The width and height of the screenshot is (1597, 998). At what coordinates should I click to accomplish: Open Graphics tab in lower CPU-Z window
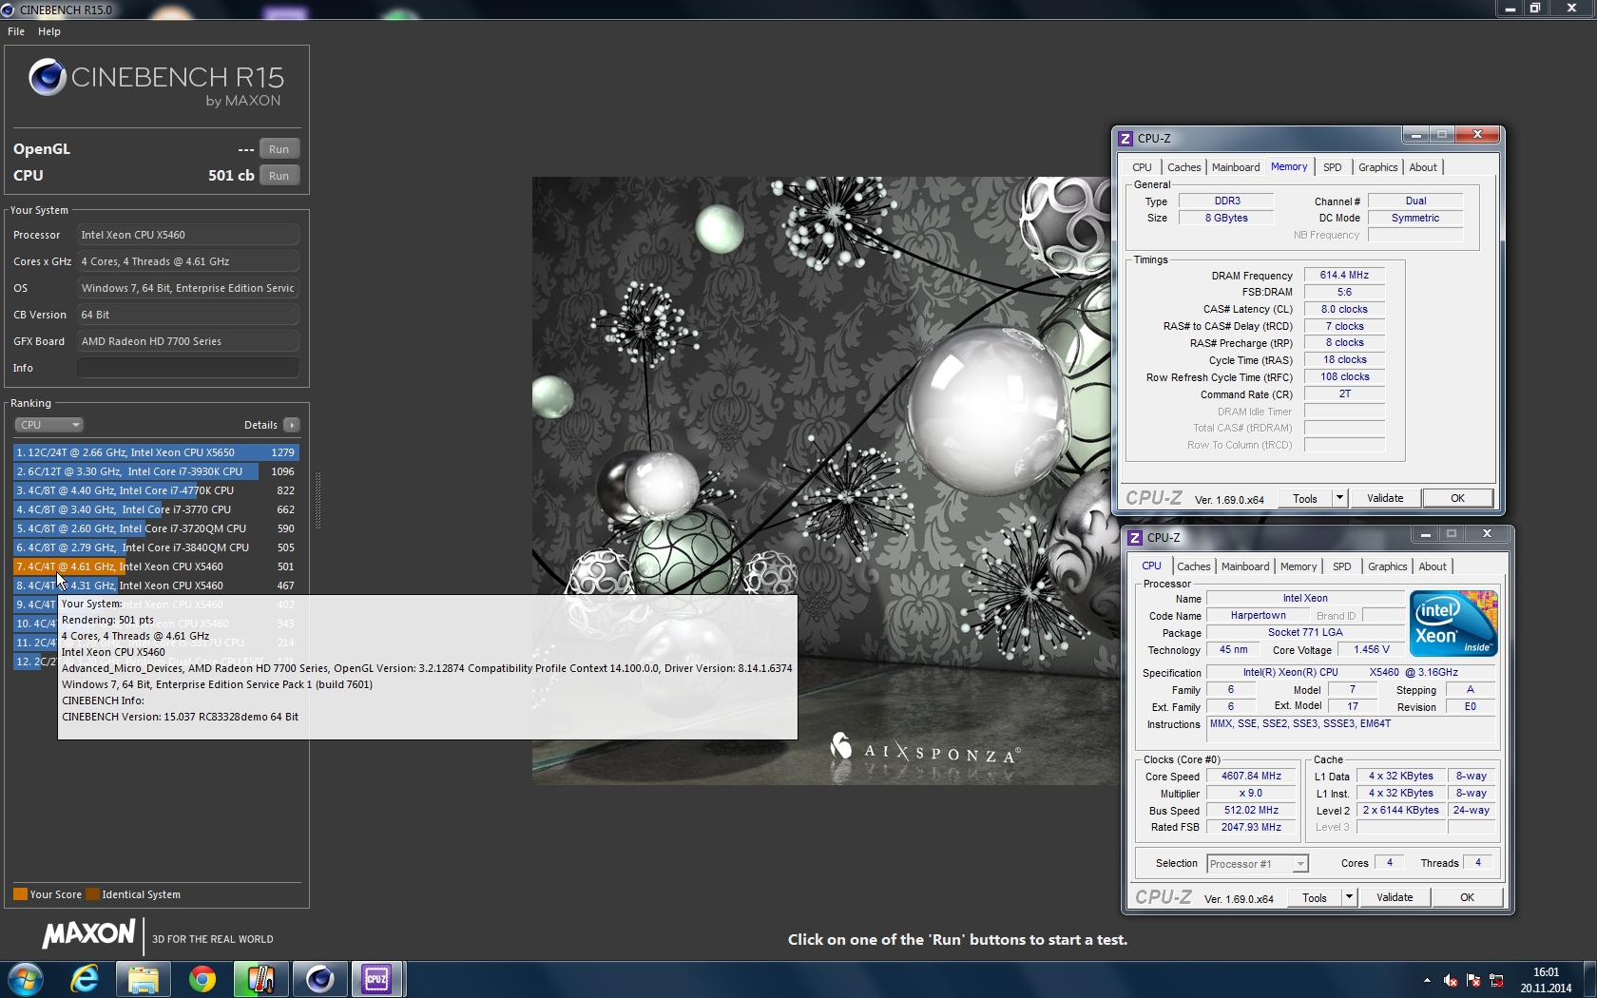(x=1387, y=566)
